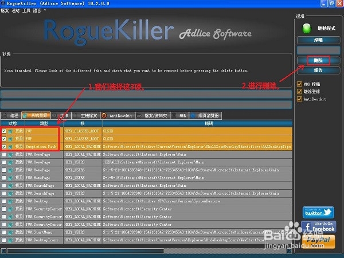344x258 pixels.
Task: Select the ShellIconOverlayIdentifiers key path cell
Action: (x=197, y=147)
